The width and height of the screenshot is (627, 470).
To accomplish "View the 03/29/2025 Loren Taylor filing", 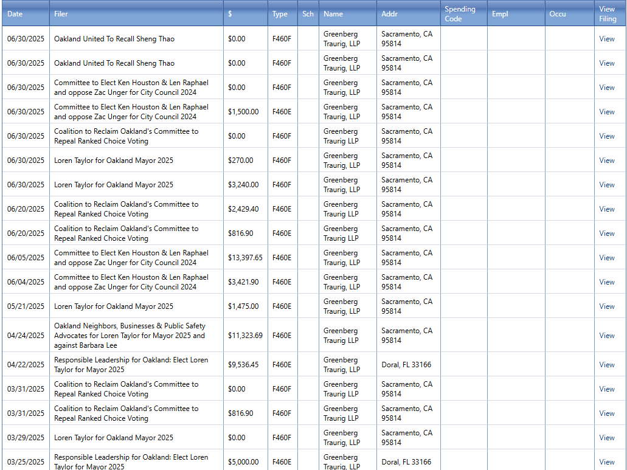I will tap(606, 438).
